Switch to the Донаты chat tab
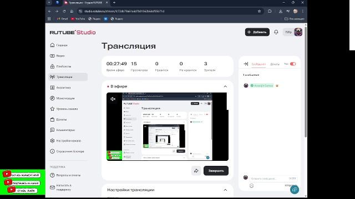 click(x=275, y=64)
